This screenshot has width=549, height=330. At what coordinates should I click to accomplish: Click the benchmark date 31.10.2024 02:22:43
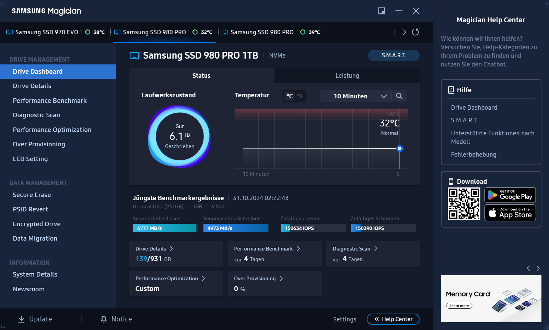[x=260, y=198]
